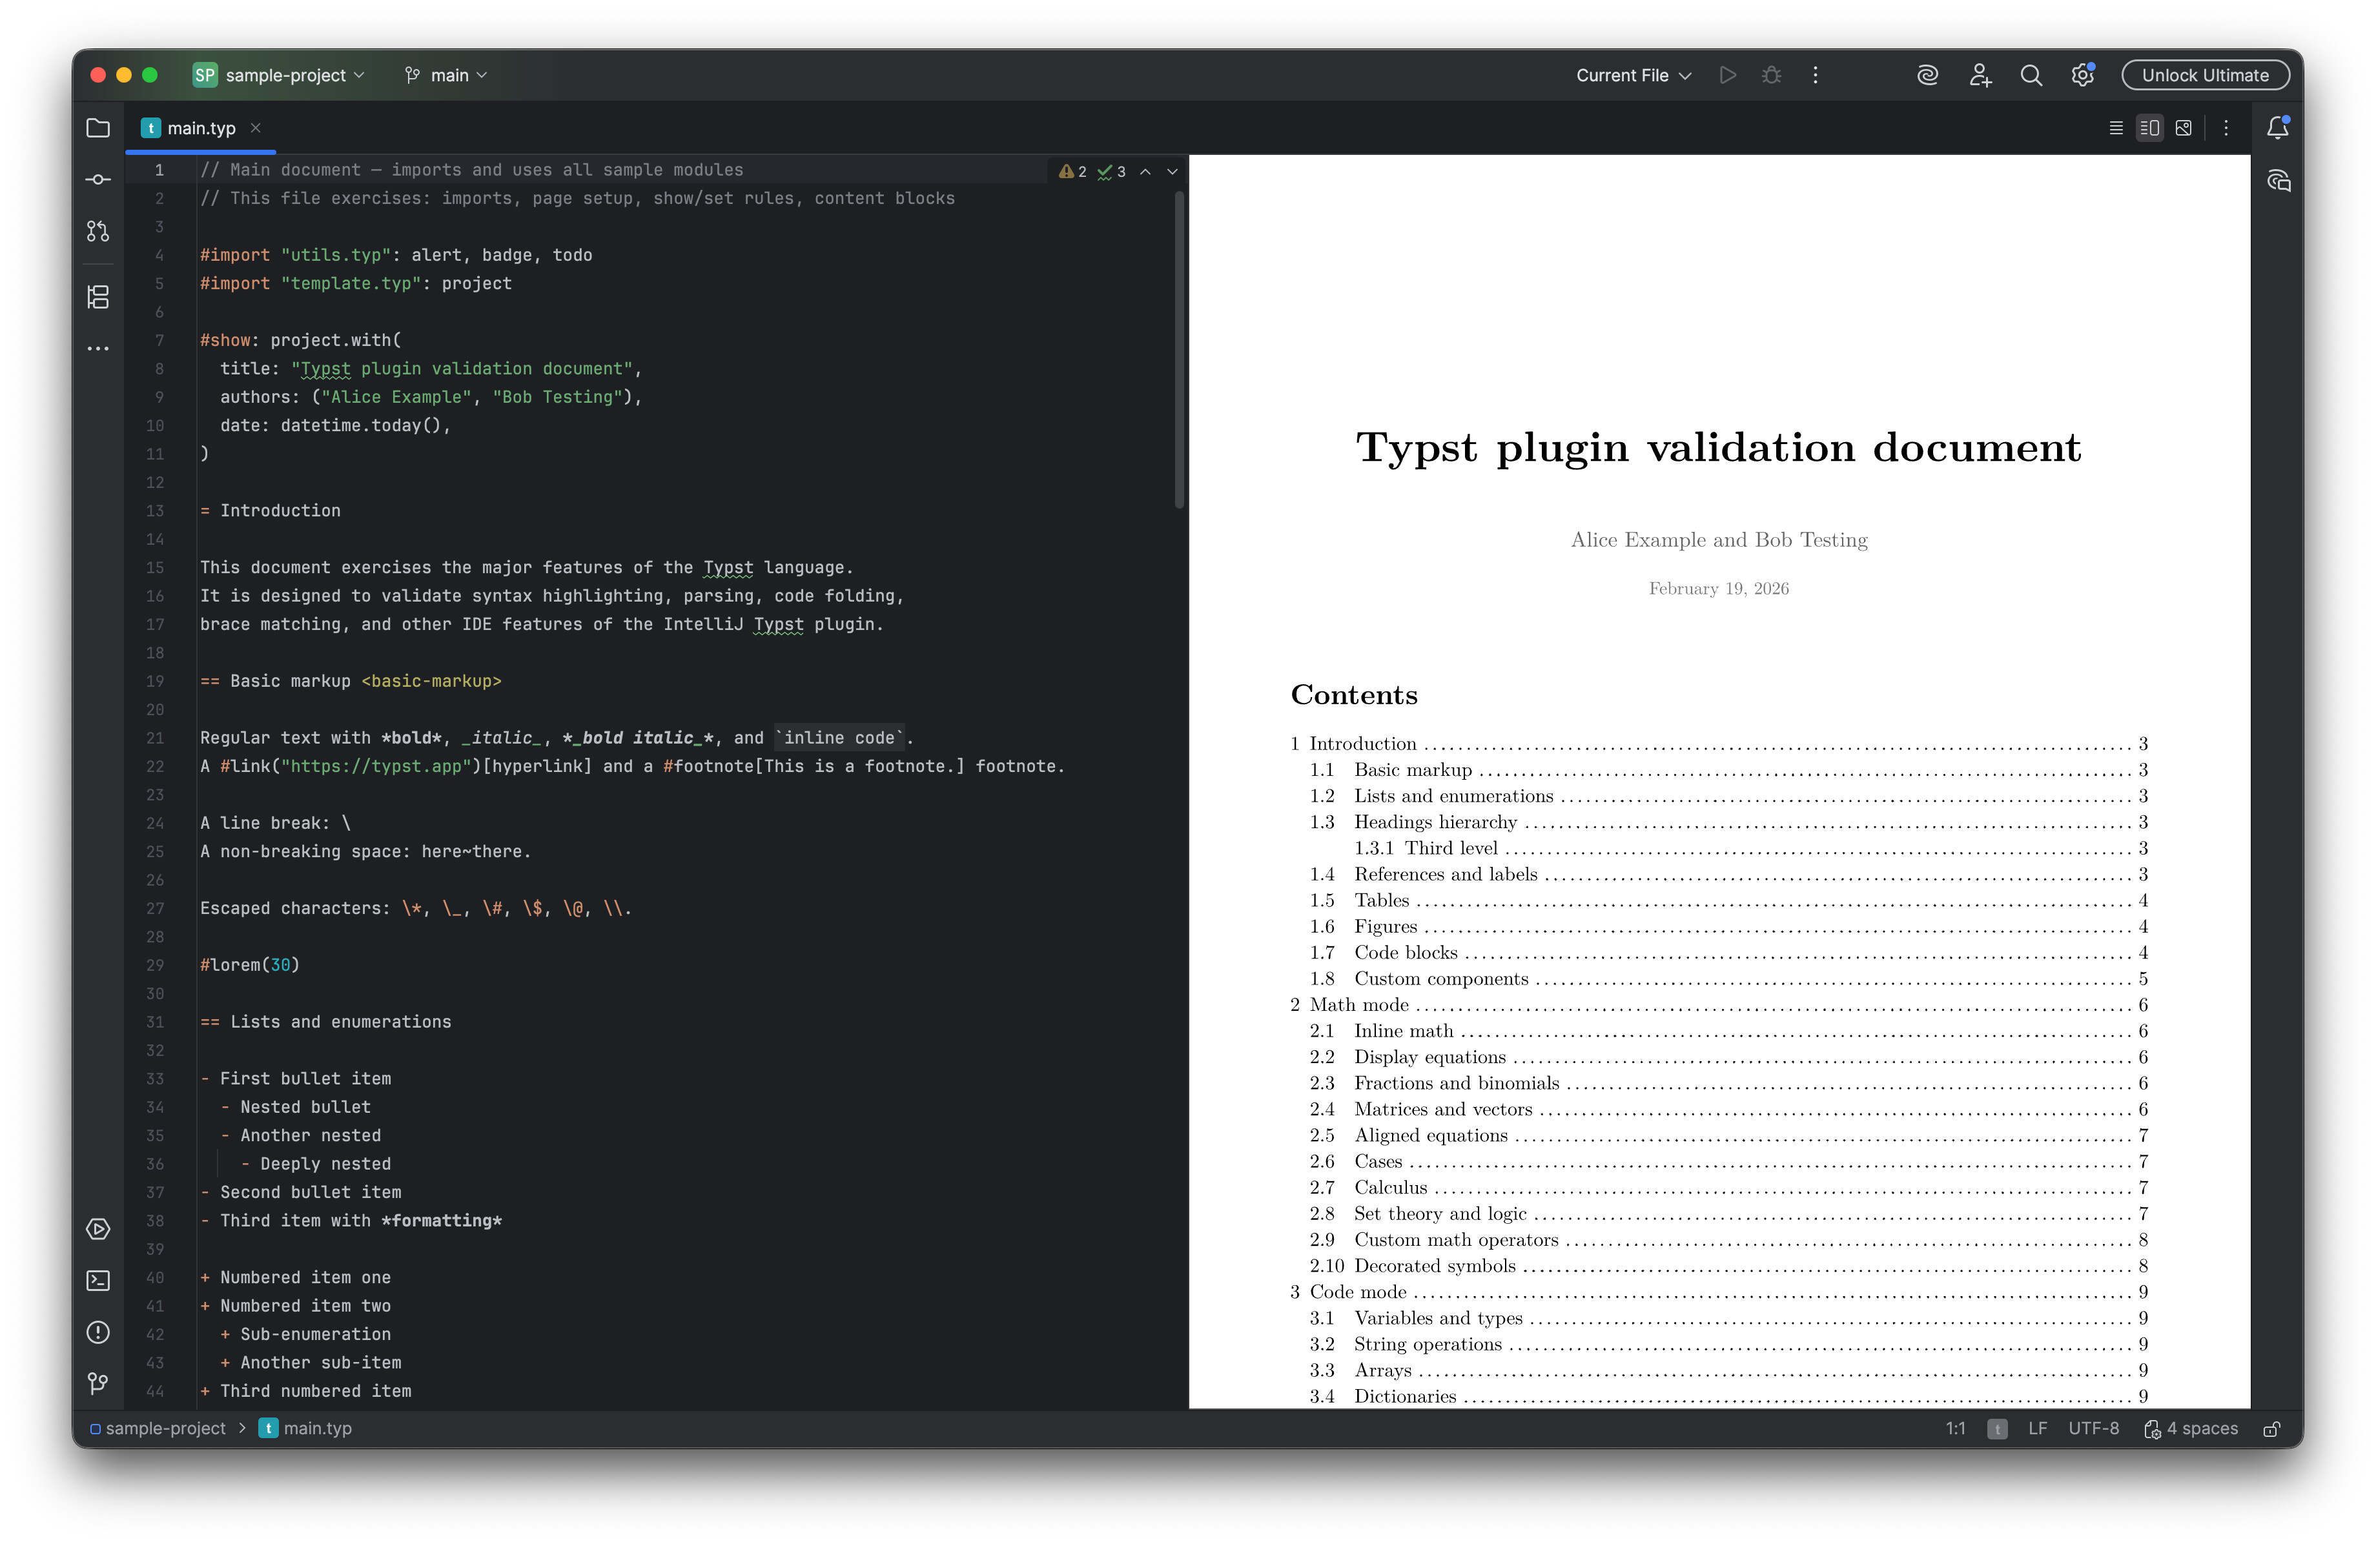
Task: Select the main.typ editor tab
Action: point(201,128)
